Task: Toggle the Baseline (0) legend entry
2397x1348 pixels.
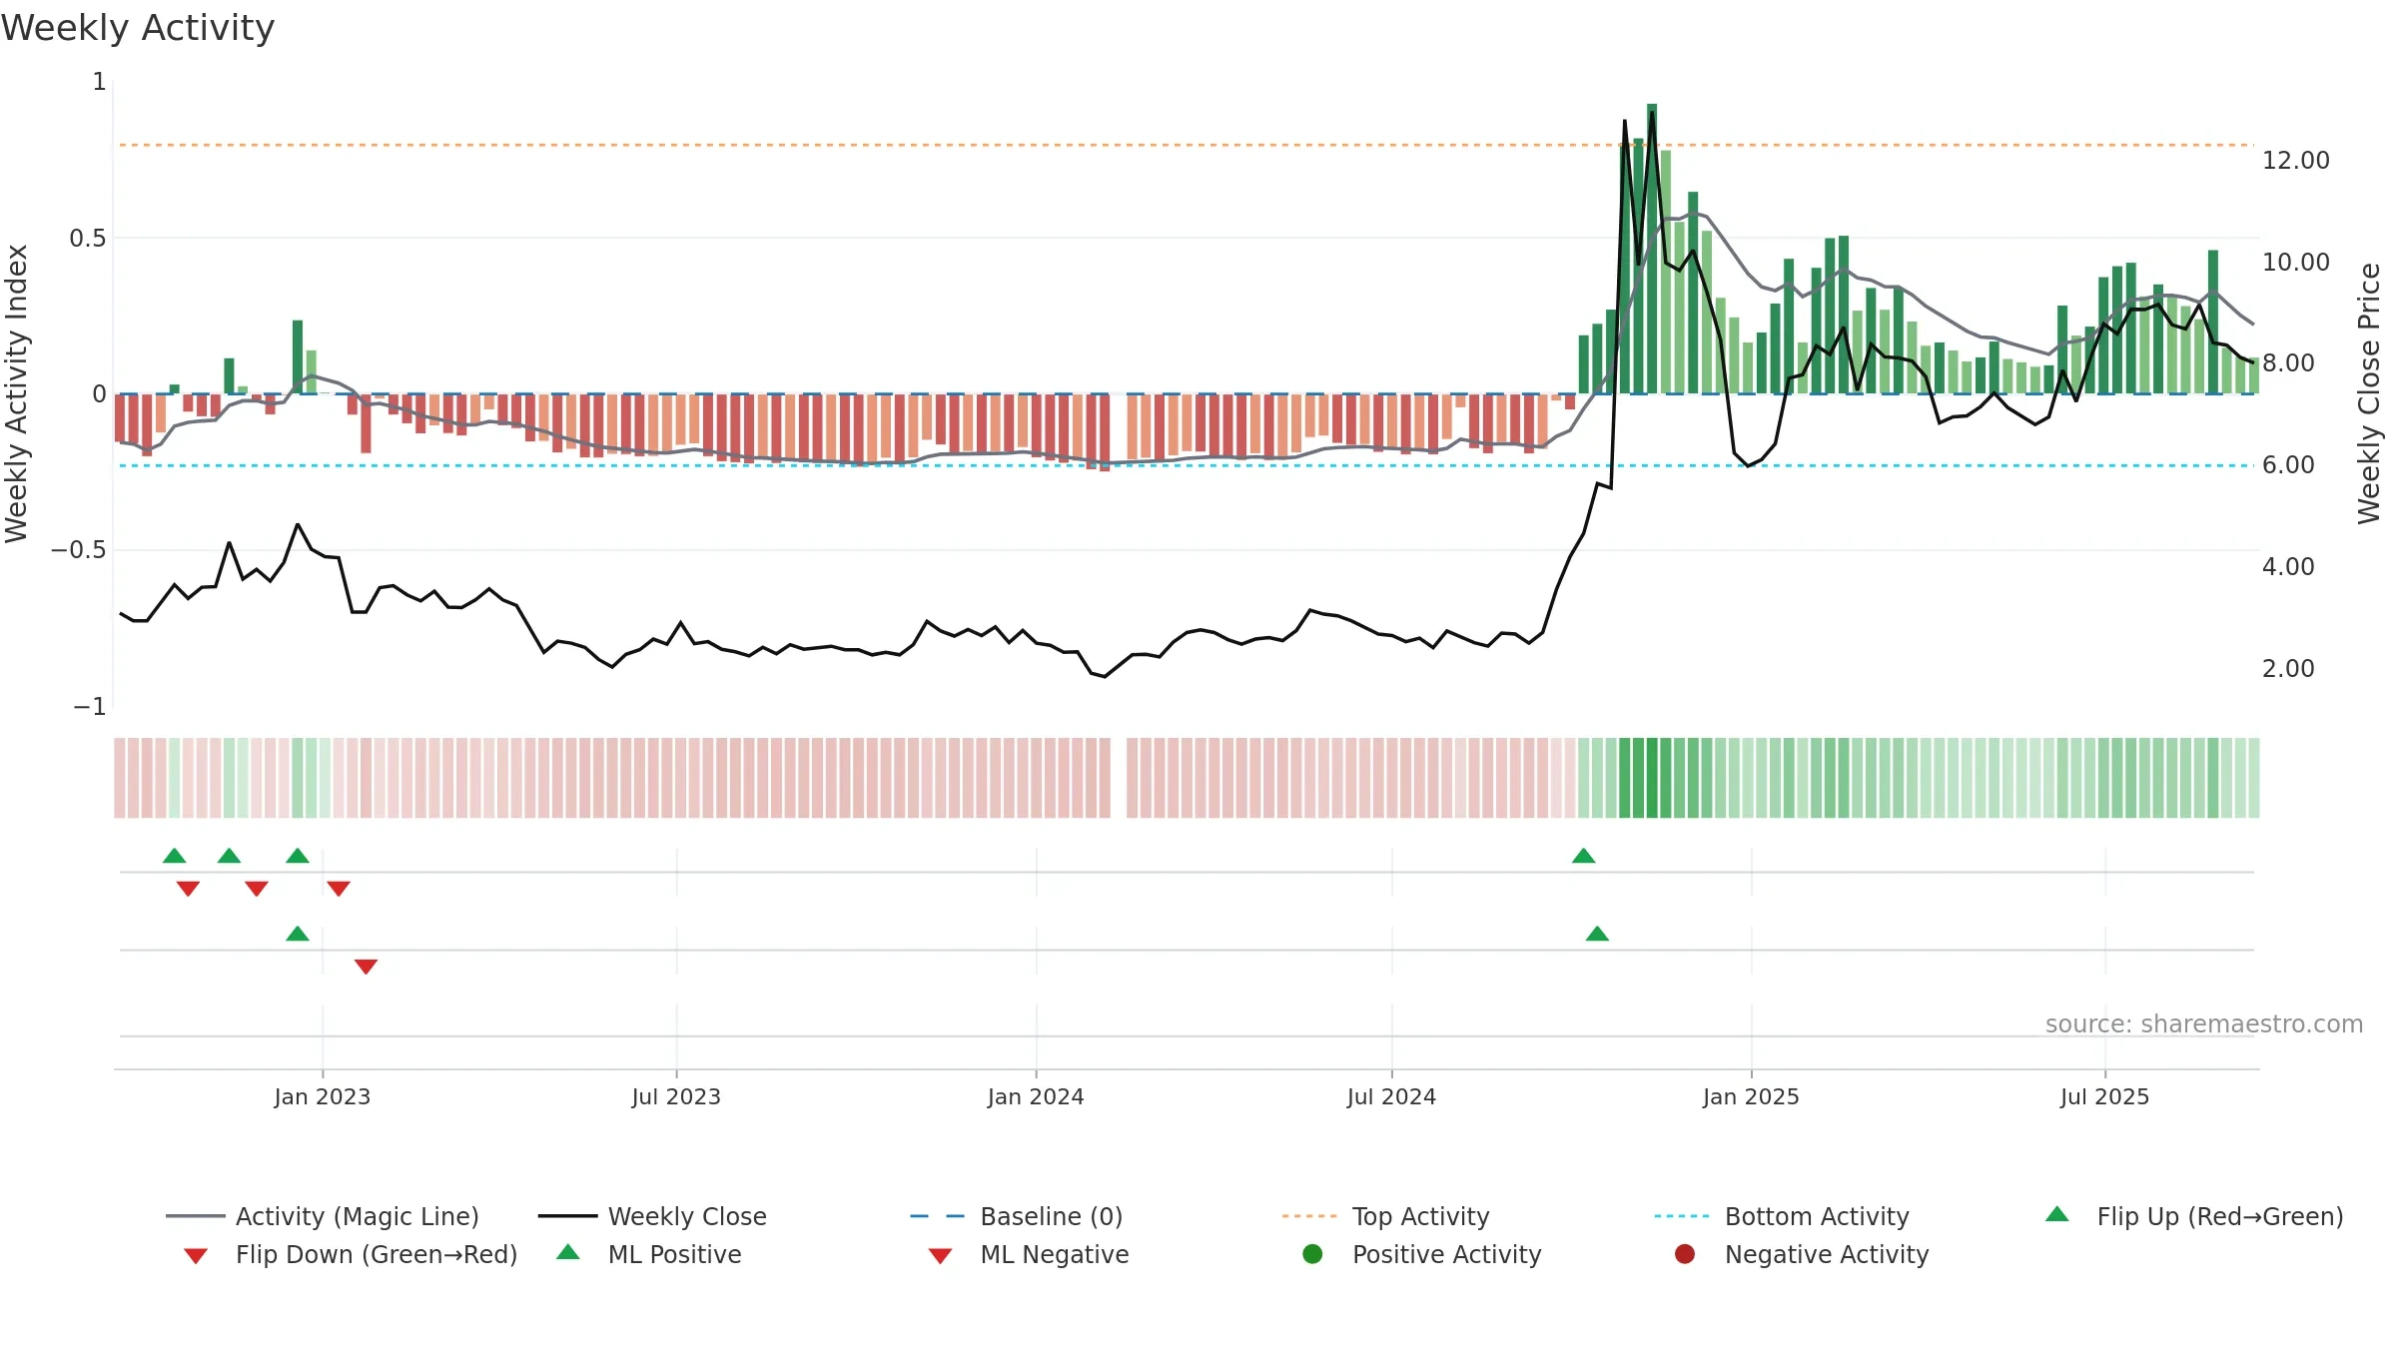Action: pyautogui.click(x=1017, y=1216)
